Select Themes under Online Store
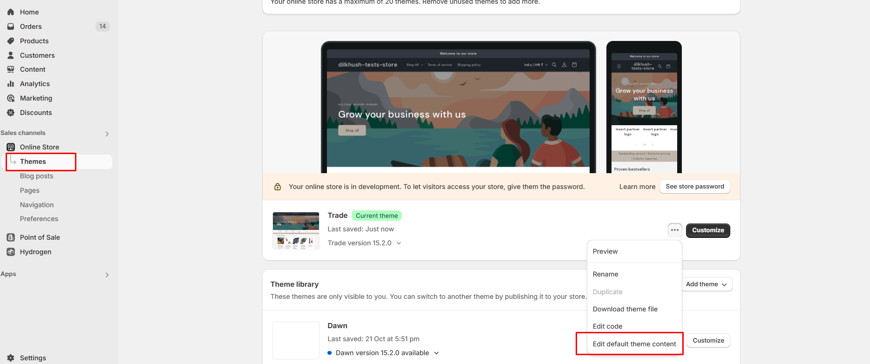Viewport: 870px width, 364px height. [x=33, y=162]
